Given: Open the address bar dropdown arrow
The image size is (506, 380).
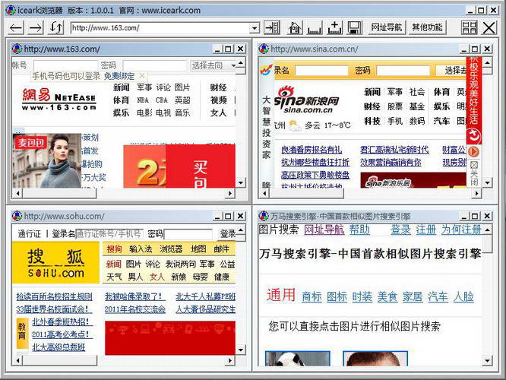Looking at the screenshot, I should [x=255, y=28].
